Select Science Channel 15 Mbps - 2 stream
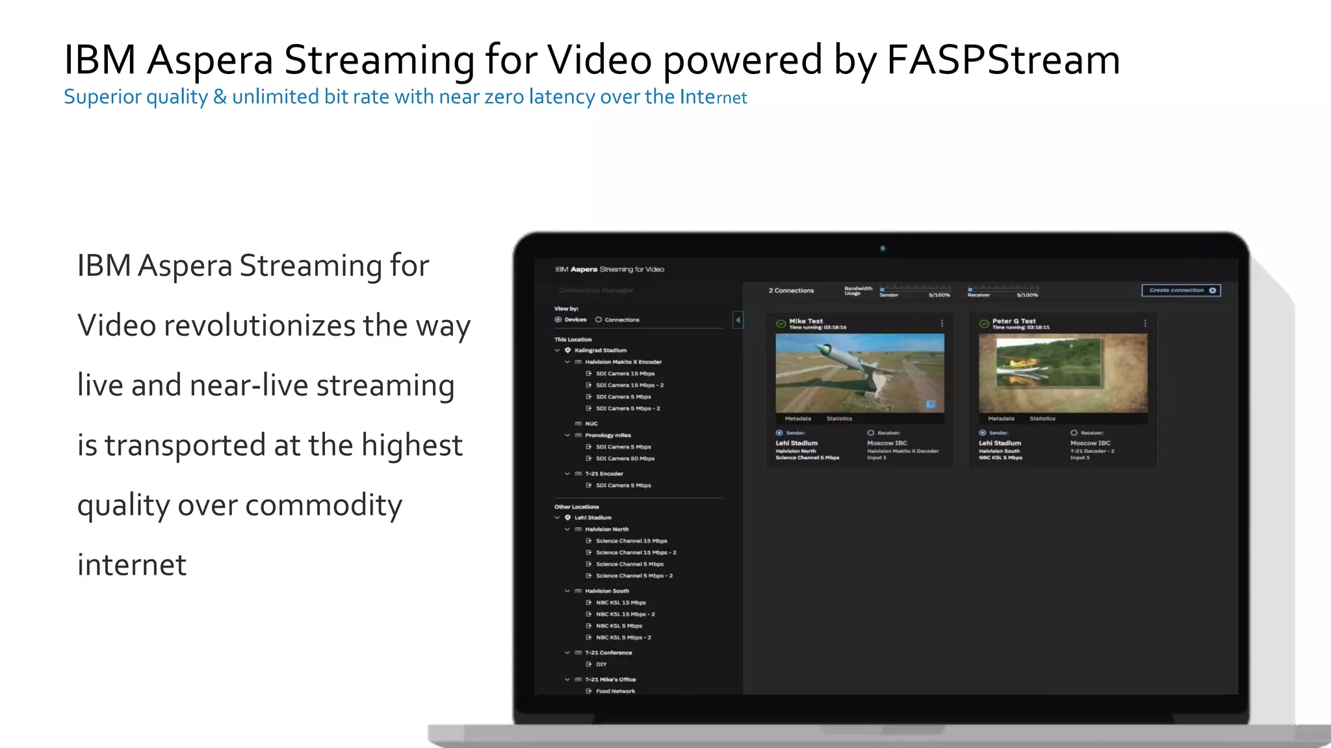Image resolution: width=1331 pixels, height=748 pixels. tap(636, 553)
